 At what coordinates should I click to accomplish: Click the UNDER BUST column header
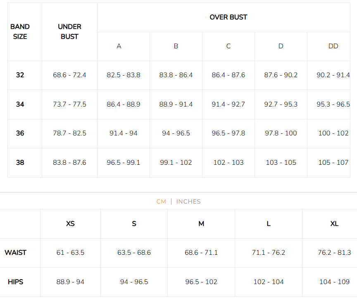69,31
